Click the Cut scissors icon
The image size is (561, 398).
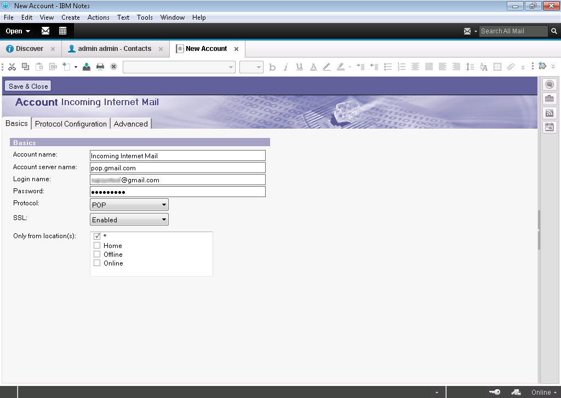(x=12, y=67)
